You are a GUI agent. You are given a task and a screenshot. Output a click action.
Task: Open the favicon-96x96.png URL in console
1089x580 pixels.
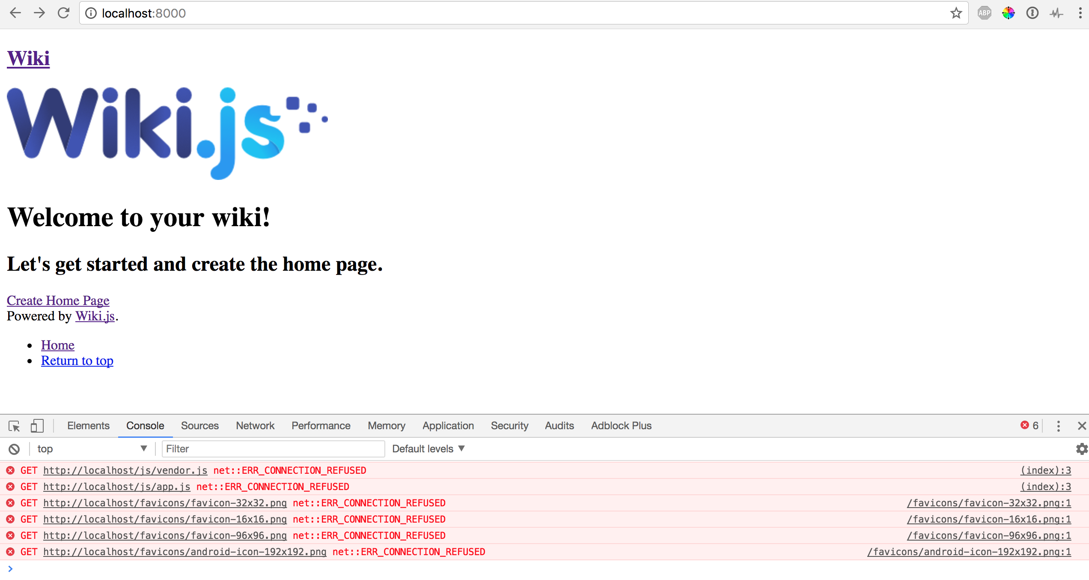pos(165,535)
